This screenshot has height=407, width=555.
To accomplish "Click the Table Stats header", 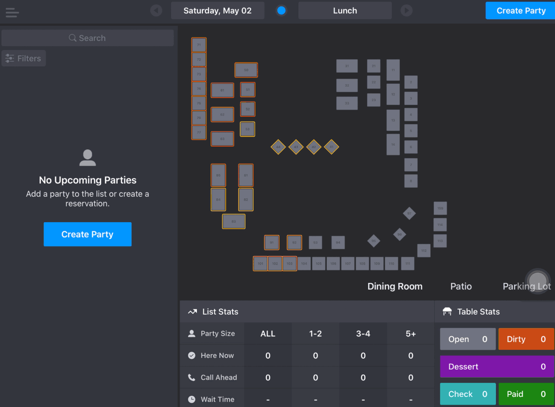I will [x=495, y=312].
